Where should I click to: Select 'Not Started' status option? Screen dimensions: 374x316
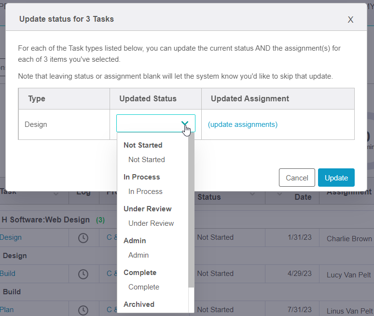coord(146,160)
